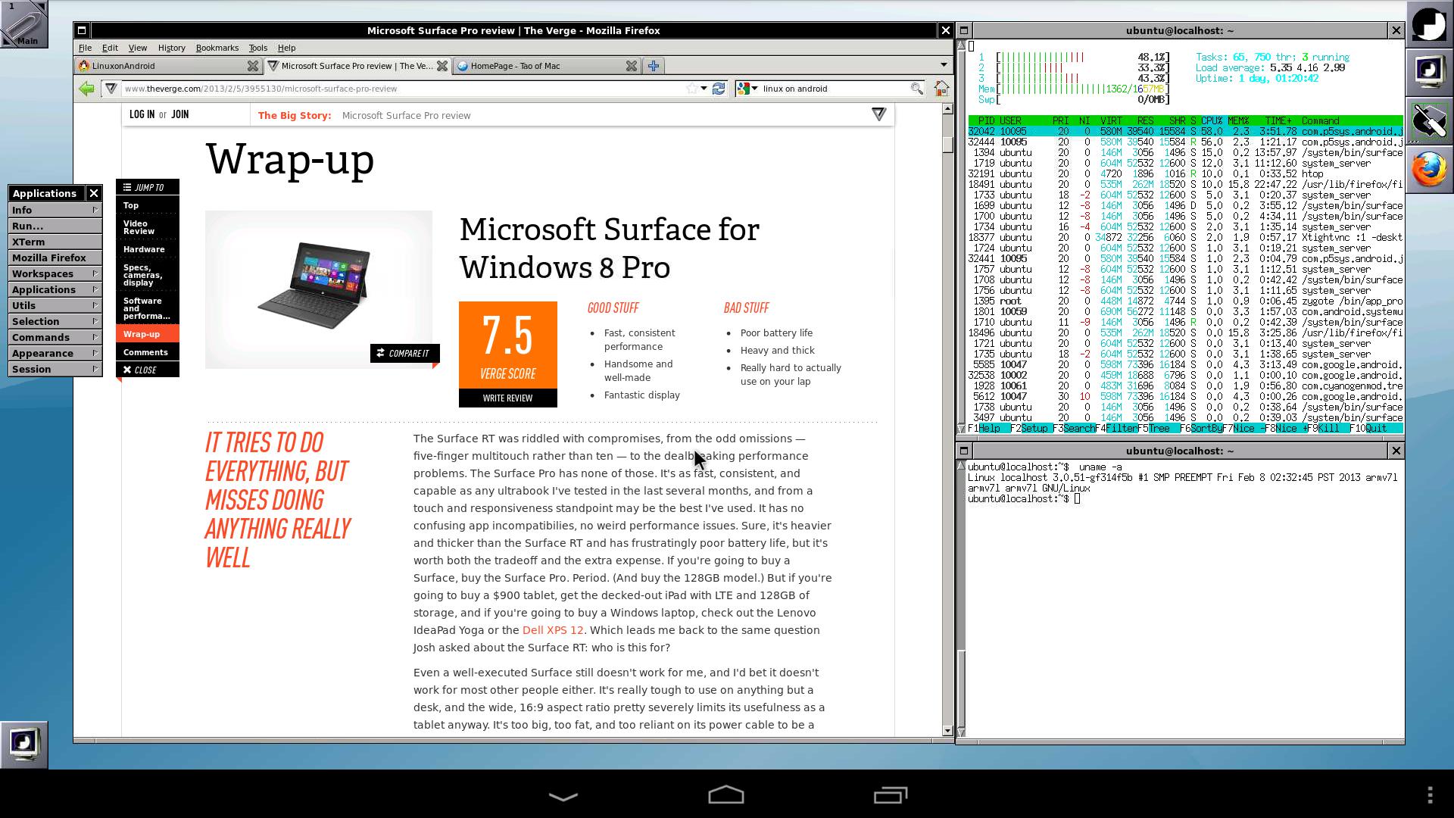Close the Jump To navigation panel
The height and width of the screenshot is (818, 1454).
pos(147,370)
